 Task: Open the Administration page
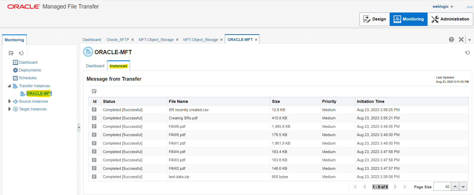pos(450,19)
